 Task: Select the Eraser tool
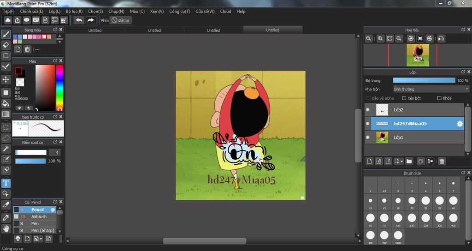coord(6,45)
